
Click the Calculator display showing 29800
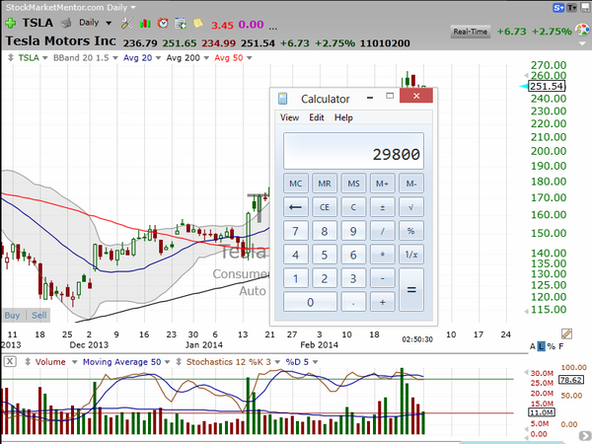[353, 151]
